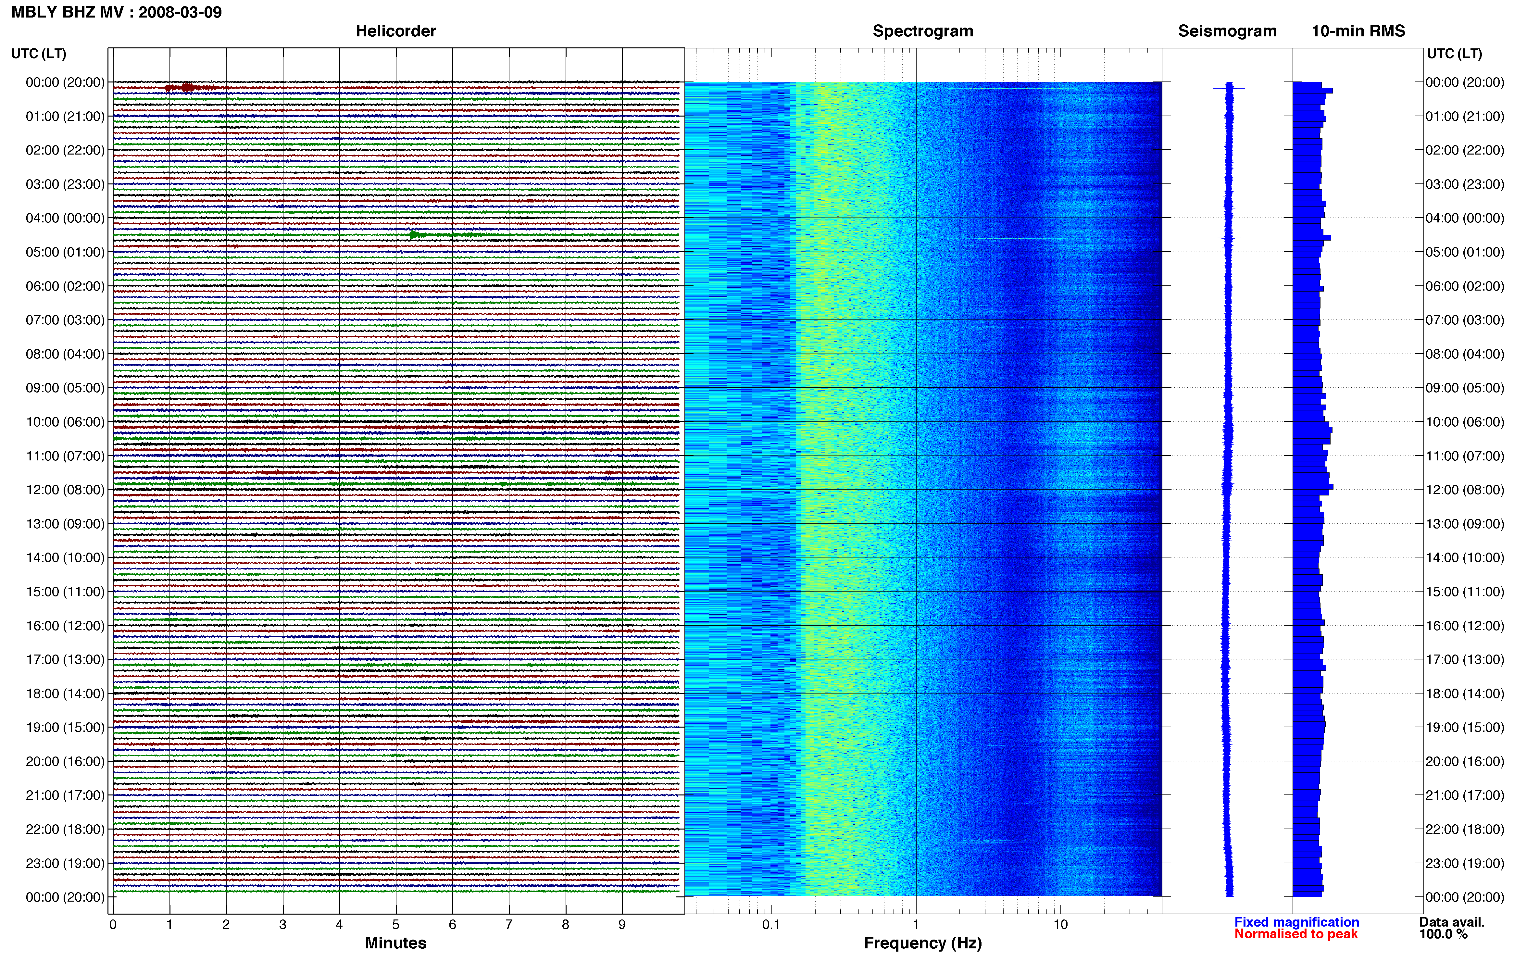Click the bottom-left '00:00 (20:00)' time label
The image size is (1539, 962).
click(65, 897)
